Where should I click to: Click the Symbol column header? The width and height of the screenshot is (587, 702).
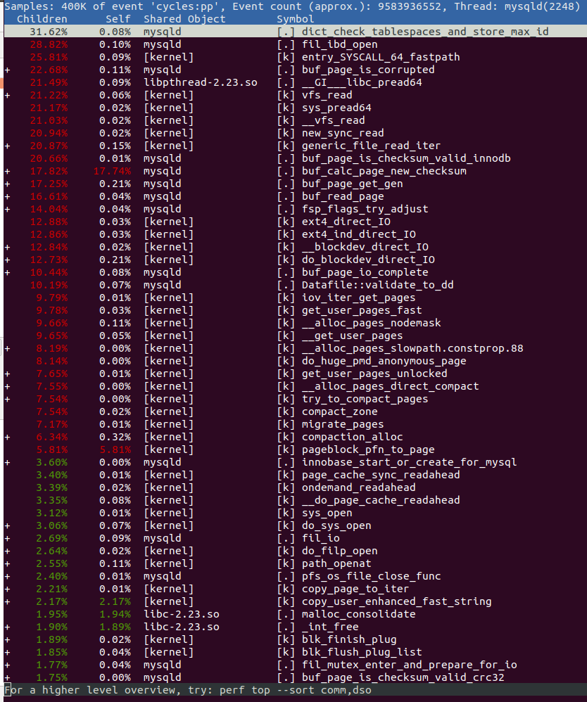296,19
